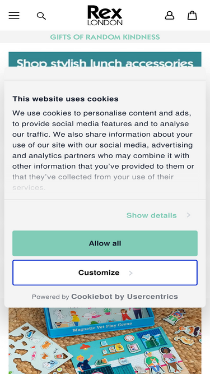Click the Powered by text in dialog
Image resolution: width=210 pixels, height=374 pixels.
50,297
